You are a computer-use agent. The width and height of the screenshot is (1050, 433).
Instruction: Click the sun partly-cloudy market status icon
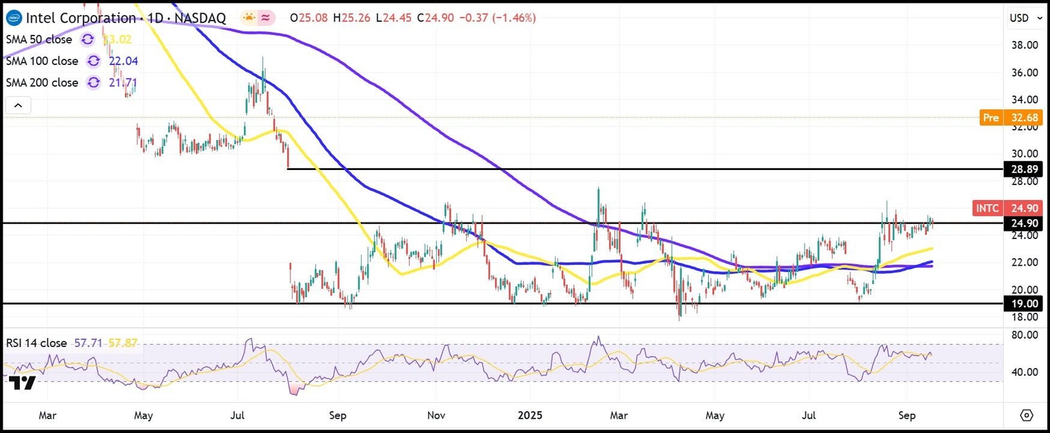coord(247,18)
